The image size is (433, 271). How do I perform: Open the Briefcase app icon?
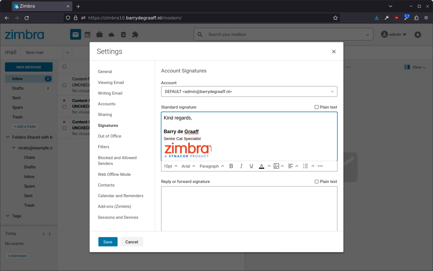pos(99,34)
